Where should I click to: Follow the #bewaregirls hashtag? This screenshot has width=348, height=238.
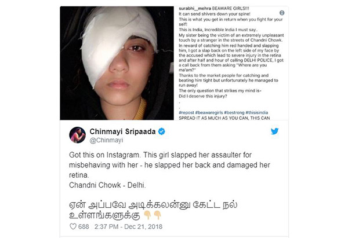point(209,112)
